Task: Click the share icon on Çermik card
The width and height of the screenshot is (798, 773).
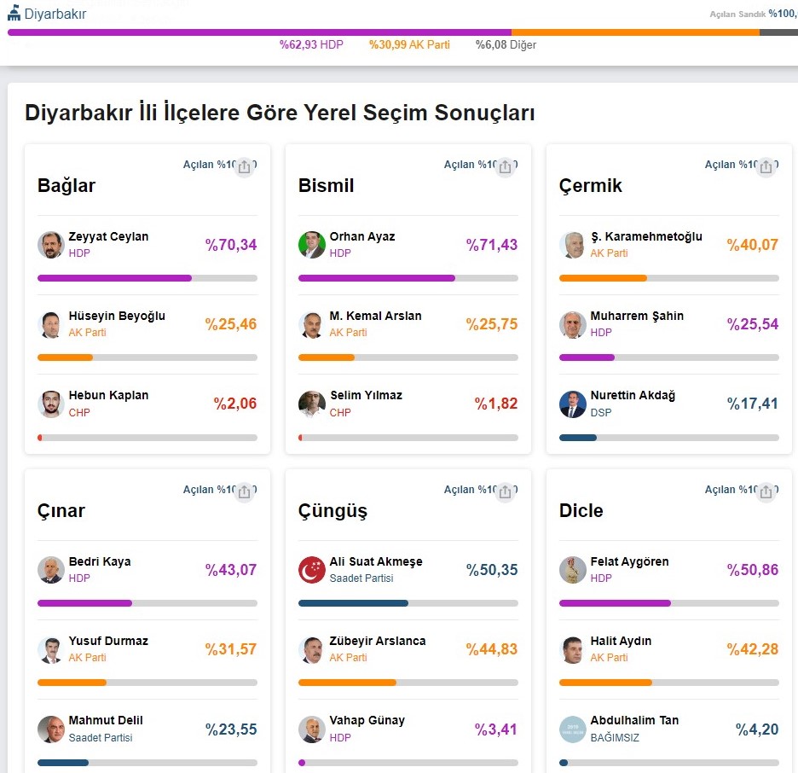Action: tap(766, 167)
